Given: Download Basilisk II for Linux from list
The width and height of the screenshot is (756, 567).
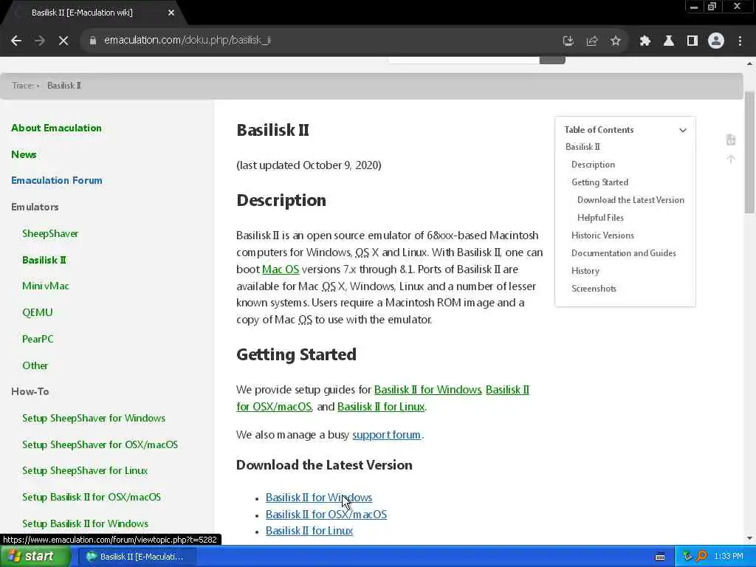Looking at the screenshot, I should [309, 532].
